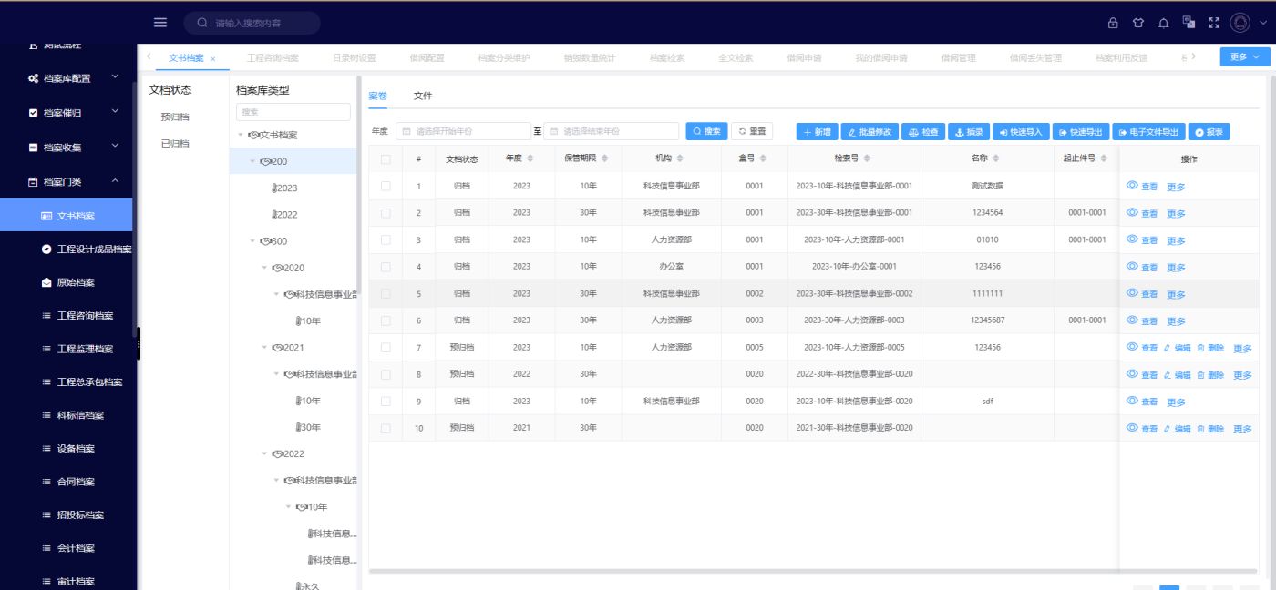Sort by the 机构 column sort arrows
The image size is (1276, 590).
click(680, 158)
